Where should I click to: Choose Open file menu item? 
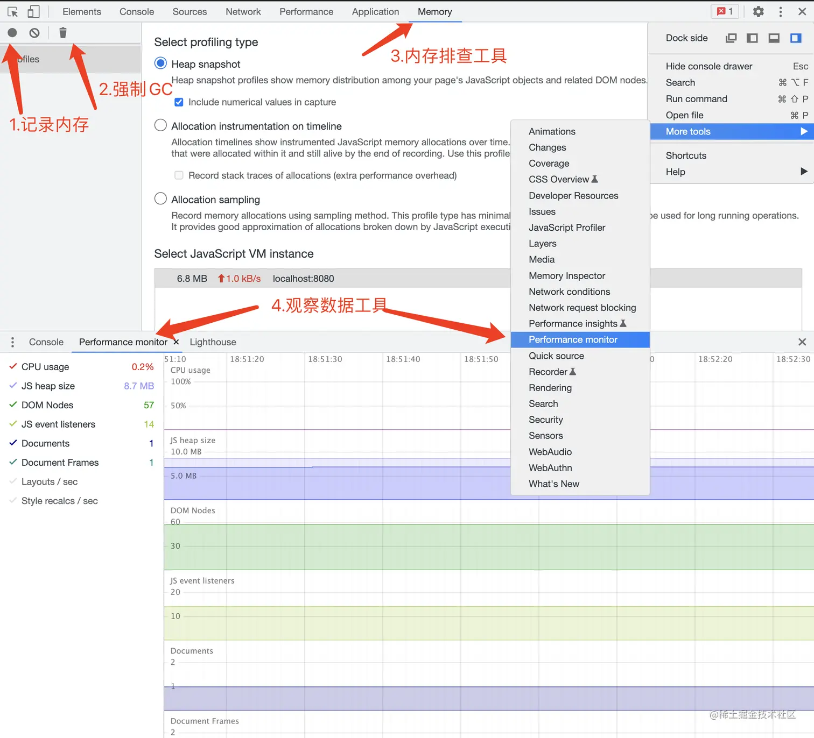[x=732, y=115]
